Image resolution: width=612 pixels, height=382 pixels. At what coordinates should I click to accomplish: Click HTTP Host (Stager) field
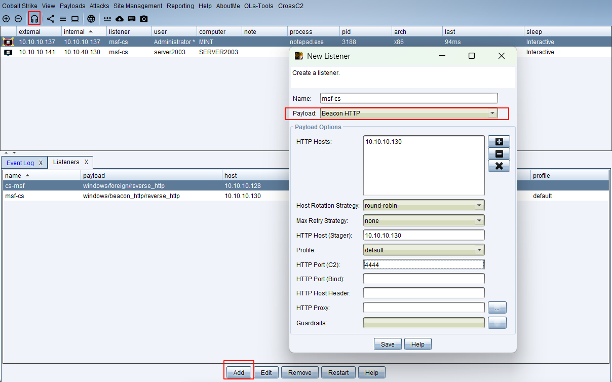pos(424,235)
